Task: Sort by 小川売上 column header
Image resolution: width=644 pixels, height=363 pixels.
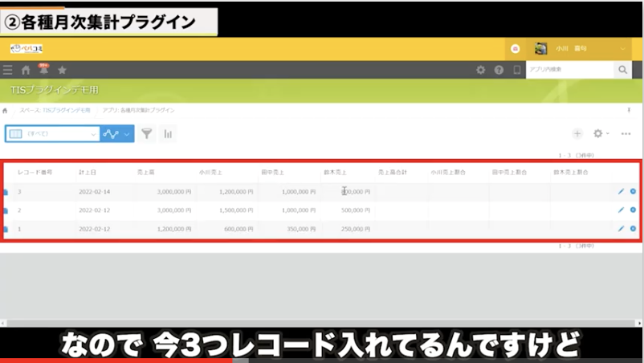Action: (x=210, y=172)
